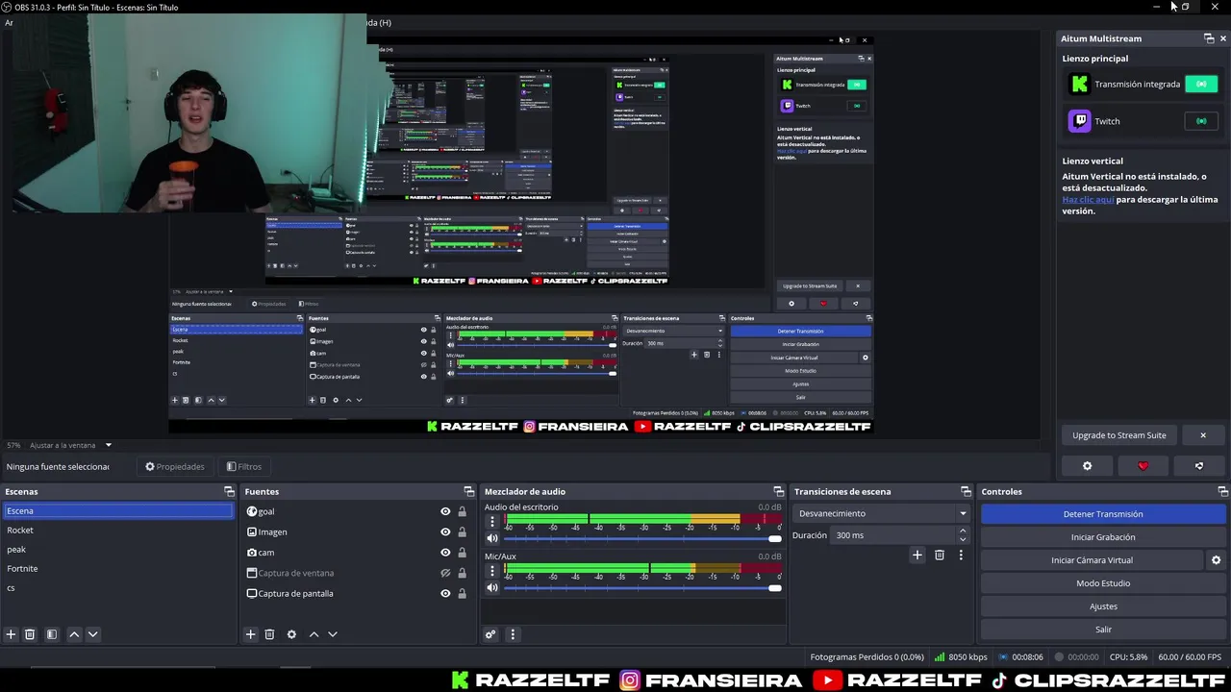Move selected source up in Fuentes
Screen dimensions: 1231x692
pyautogui.click(x=314, y=634)
